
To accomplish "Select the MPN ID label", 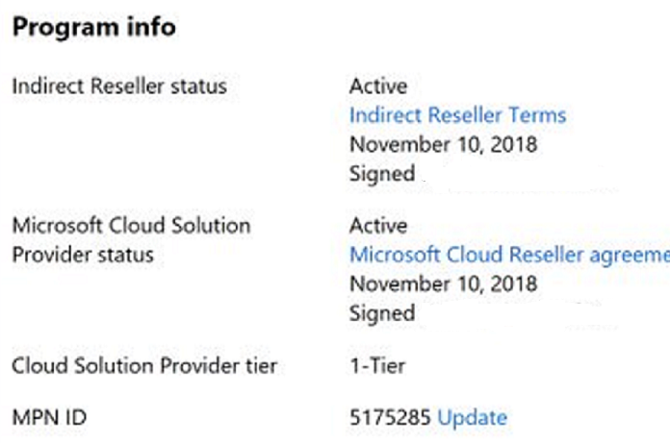I will pyautogui.click(x=45, y=417).
